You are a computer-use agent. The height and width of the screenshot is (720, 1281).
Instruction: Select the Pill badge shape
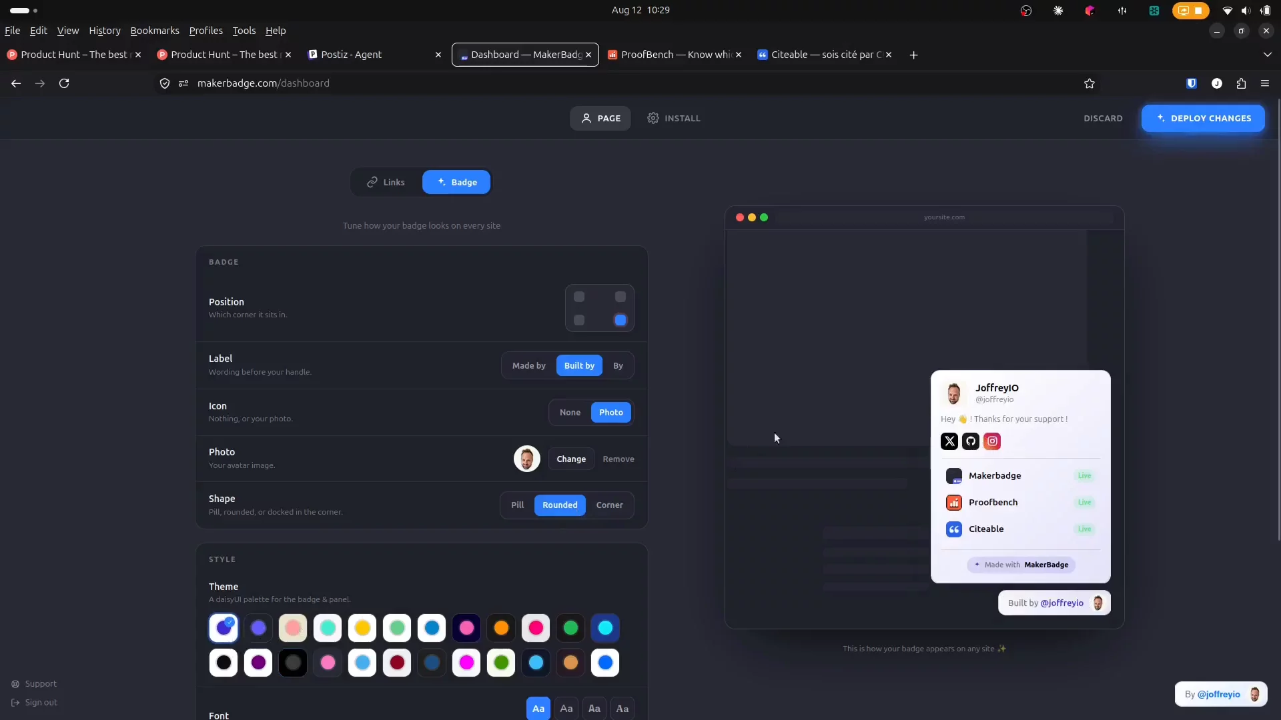518,505
